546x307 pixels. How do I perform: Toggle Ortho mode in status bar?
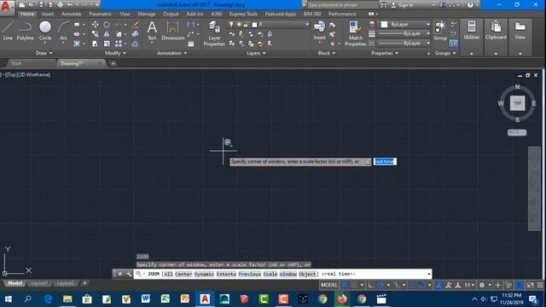click(371, 285)
